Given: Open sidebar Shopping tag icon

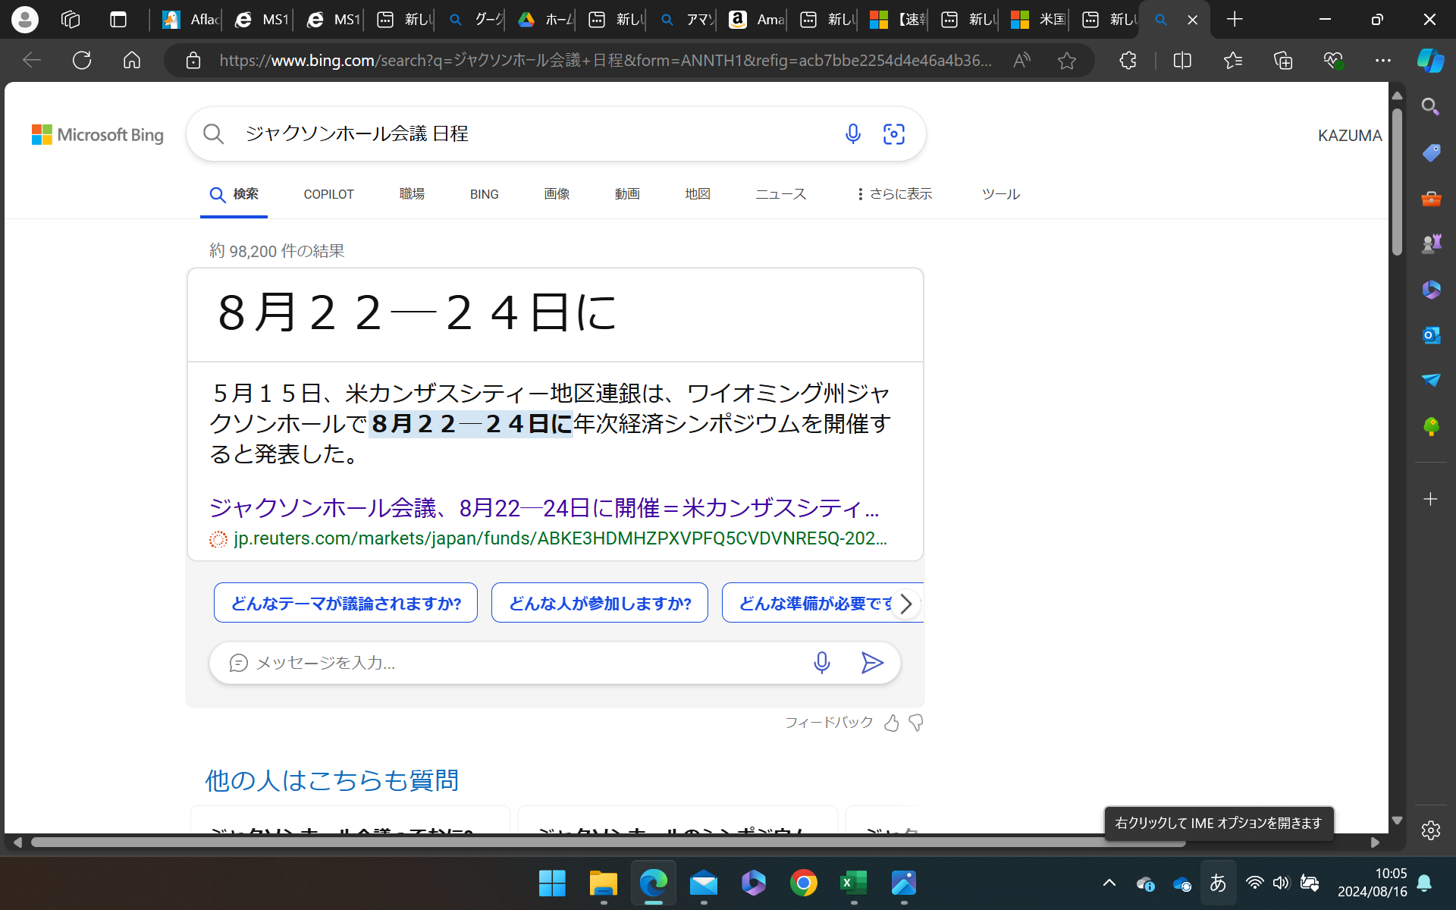Looking at the screenshot, I should [1431, 152].
